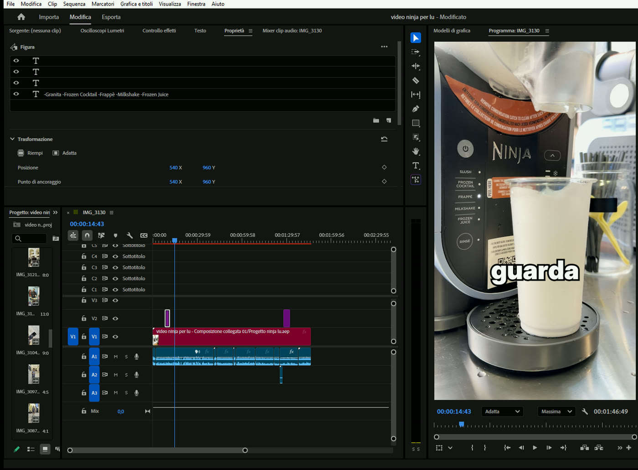Click the Adatta fit button
Image resolution: width=638 pixels, height=470 pixels.
[65, 153]
